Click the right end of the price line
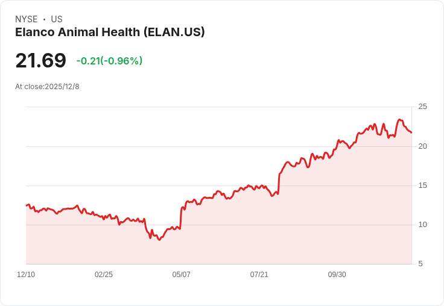Screen dimensions: 444x306 411,133
